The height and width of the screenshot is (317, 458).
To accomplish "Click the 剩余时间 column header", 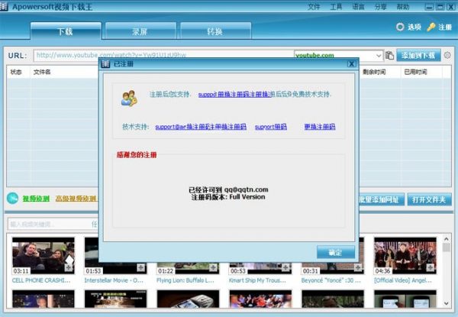I will (x=374, y=72).
